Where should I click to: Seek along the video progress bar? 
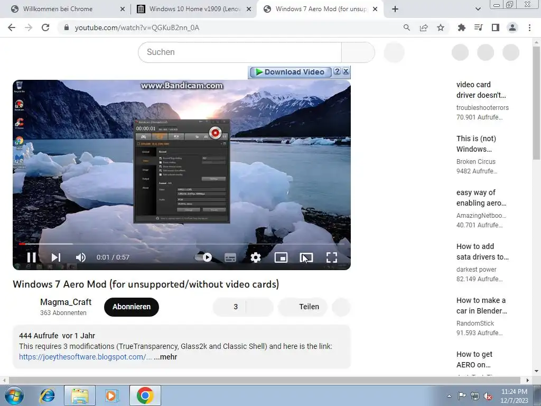(x=182, y=244)
